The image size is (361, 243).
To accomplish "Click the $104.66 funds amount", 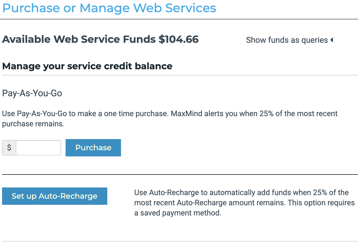I will tap(178, 39).
